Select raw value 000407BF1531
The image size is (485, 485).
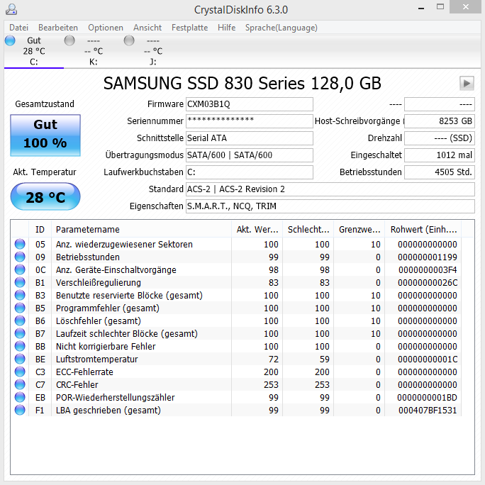428,410
